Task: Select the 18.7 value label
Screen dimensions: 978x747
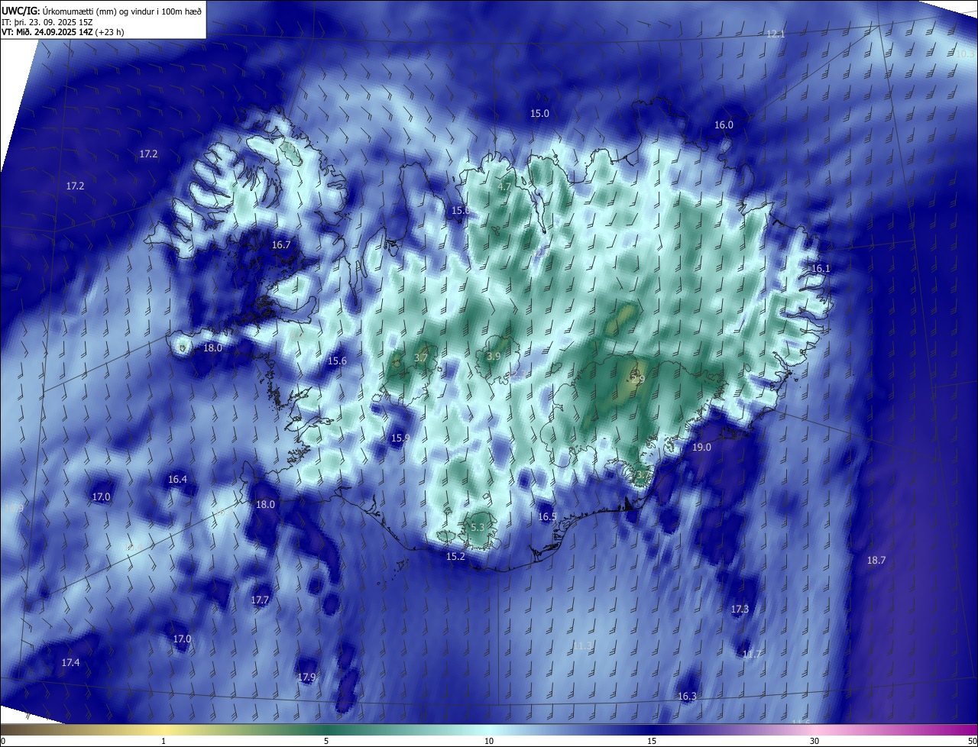Action: (x=876, y=560)
